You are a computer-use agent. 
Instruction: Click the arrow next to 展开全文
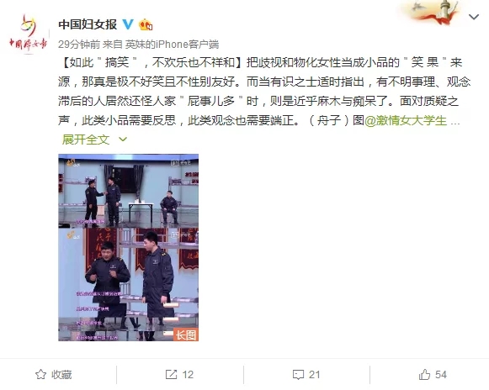pyautogui.click(x=123, y=140)
